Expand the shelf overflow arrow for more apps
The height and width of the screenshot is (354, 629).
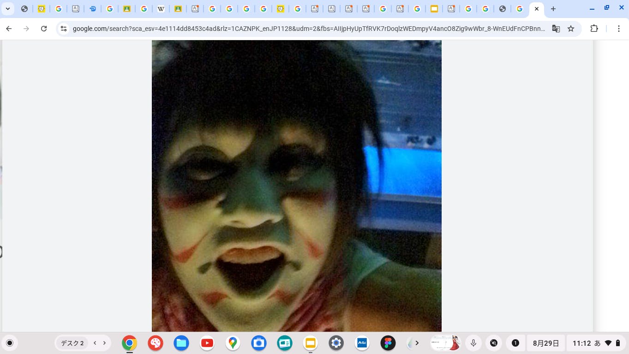point(417,343)
